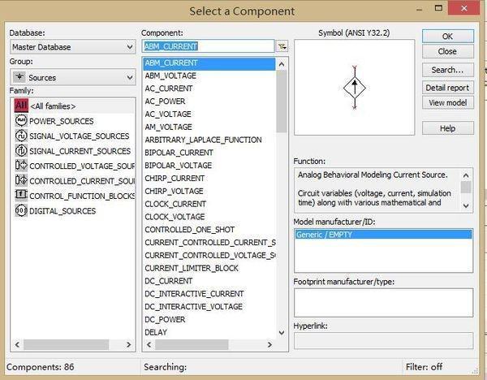Click the ABM_CURRENT component name field
Screen dimensions: 487x380
pyautogui.click(x=208, y=46)
